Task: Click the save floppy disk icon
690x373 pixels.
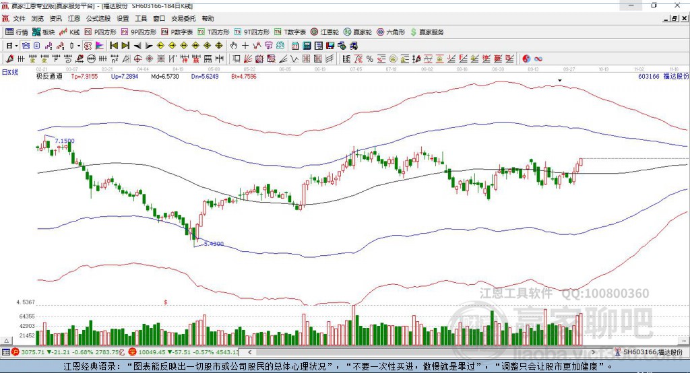Action: 330,46
